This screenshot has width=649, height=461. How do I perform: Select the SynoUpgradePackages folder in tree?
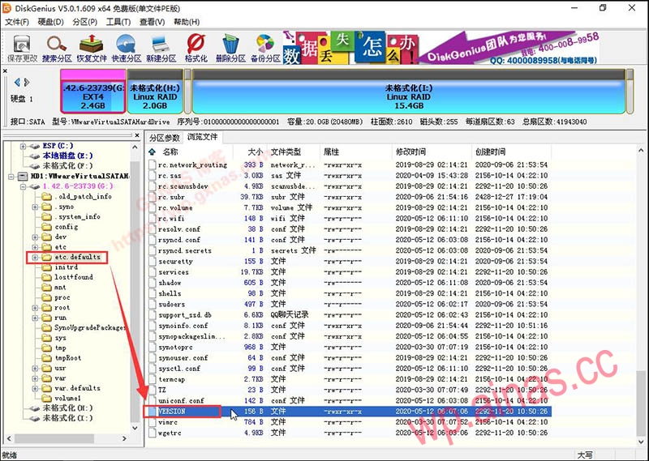[89, 327]
